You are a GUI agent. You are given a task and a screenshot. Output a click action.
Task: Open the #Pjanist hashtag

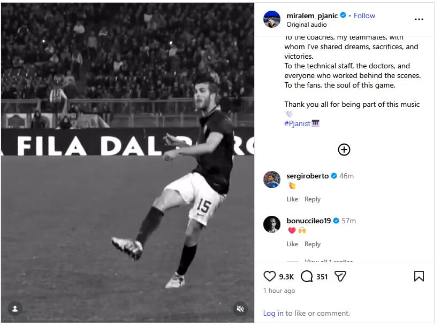tap(298, 123)
